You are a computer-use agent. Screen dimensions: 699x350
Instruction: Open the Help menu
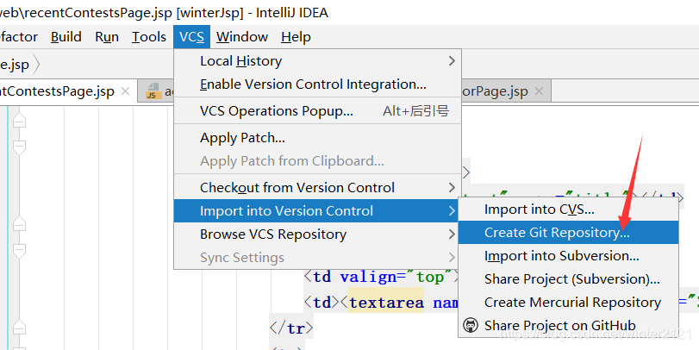[x=296, y=36]
